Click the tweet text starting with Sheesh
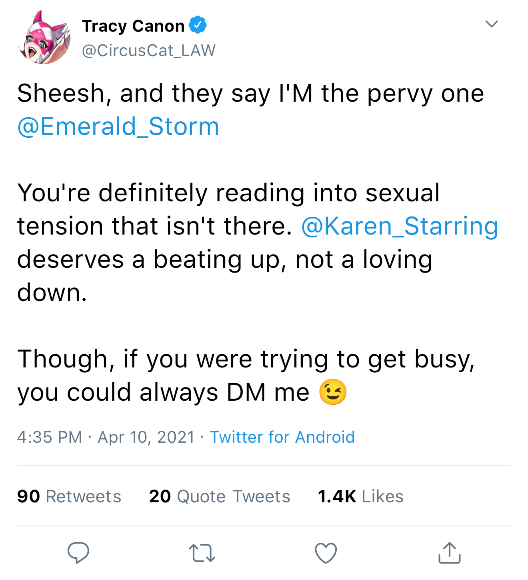This screenshot has height=580, width=528. [250, 94]
